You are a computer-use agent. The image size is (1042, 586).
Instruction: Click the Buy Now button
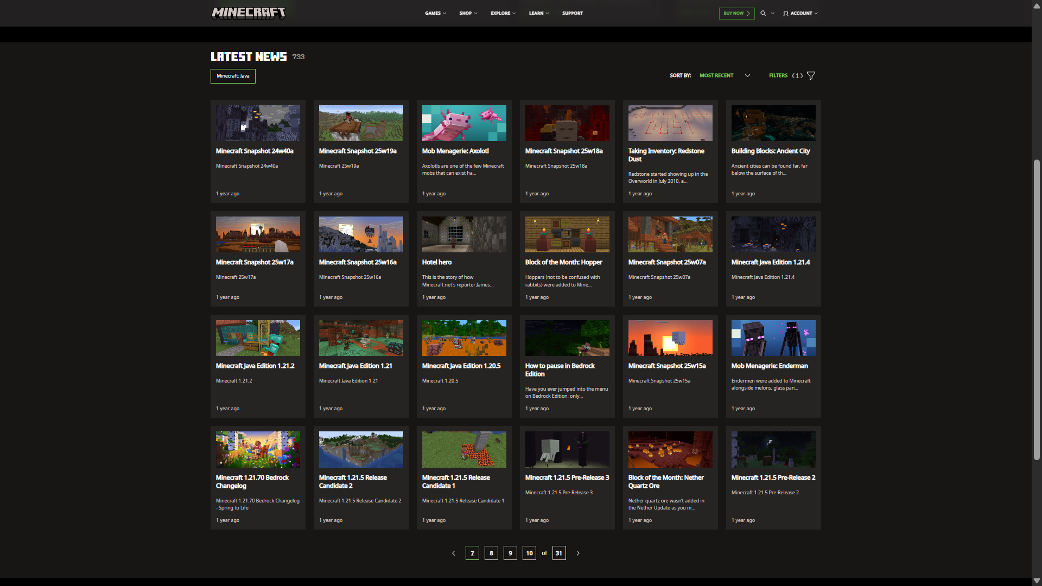pos(736,13)
